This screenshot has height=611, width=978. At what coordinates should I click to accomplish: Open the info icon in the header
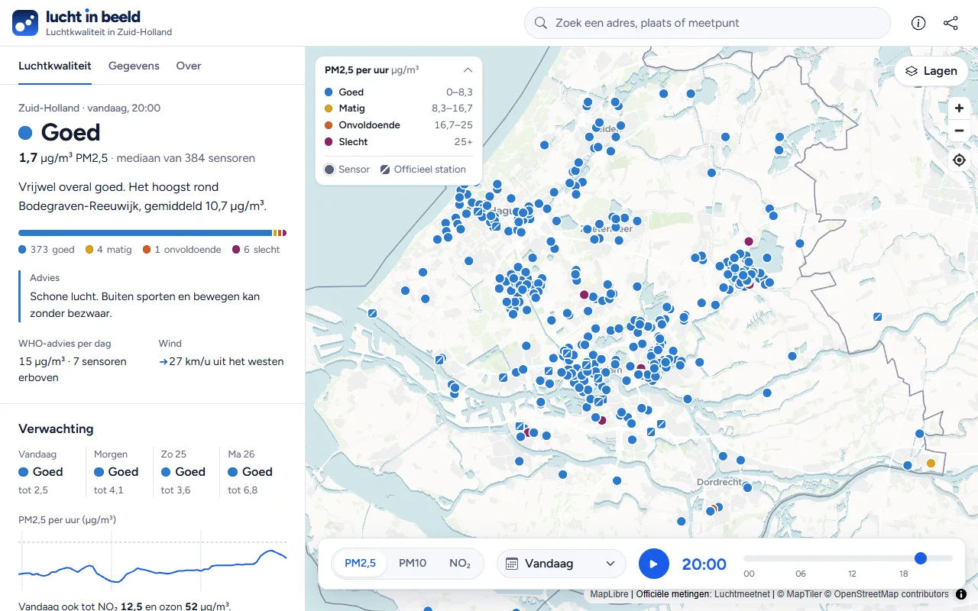pyautogui.click(x=918, y=23)
